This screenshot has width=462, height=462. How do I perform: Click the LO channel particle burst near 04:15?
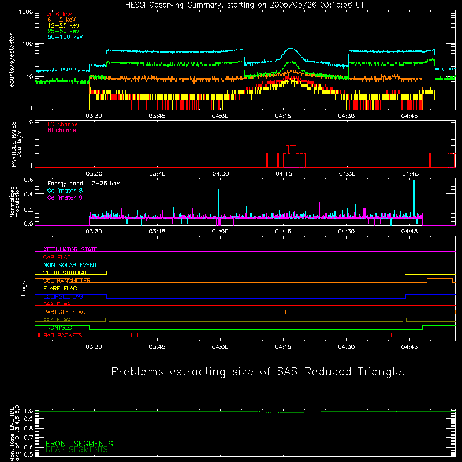pos(291,156)
